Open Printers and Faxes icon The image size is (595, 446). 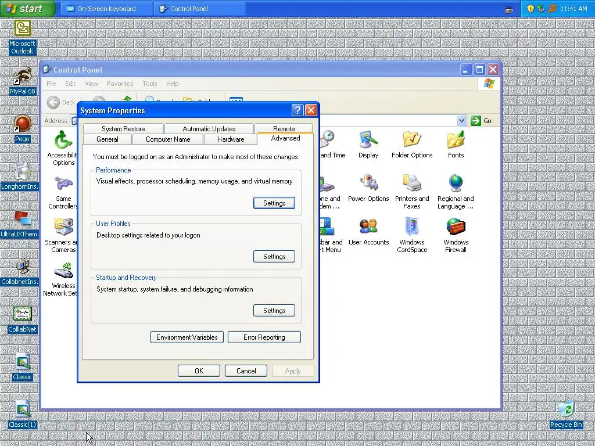coord(412,192)
